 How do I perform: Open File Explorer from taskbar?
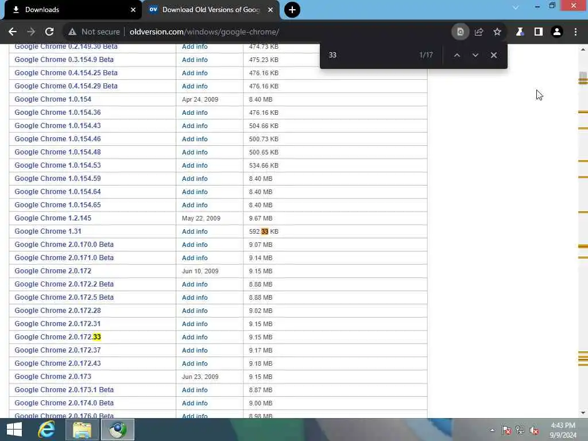pyautogui.click(x=82, y=430)
